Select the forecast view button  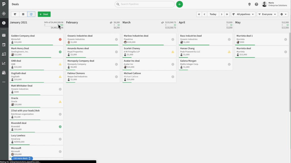[31, 14]
